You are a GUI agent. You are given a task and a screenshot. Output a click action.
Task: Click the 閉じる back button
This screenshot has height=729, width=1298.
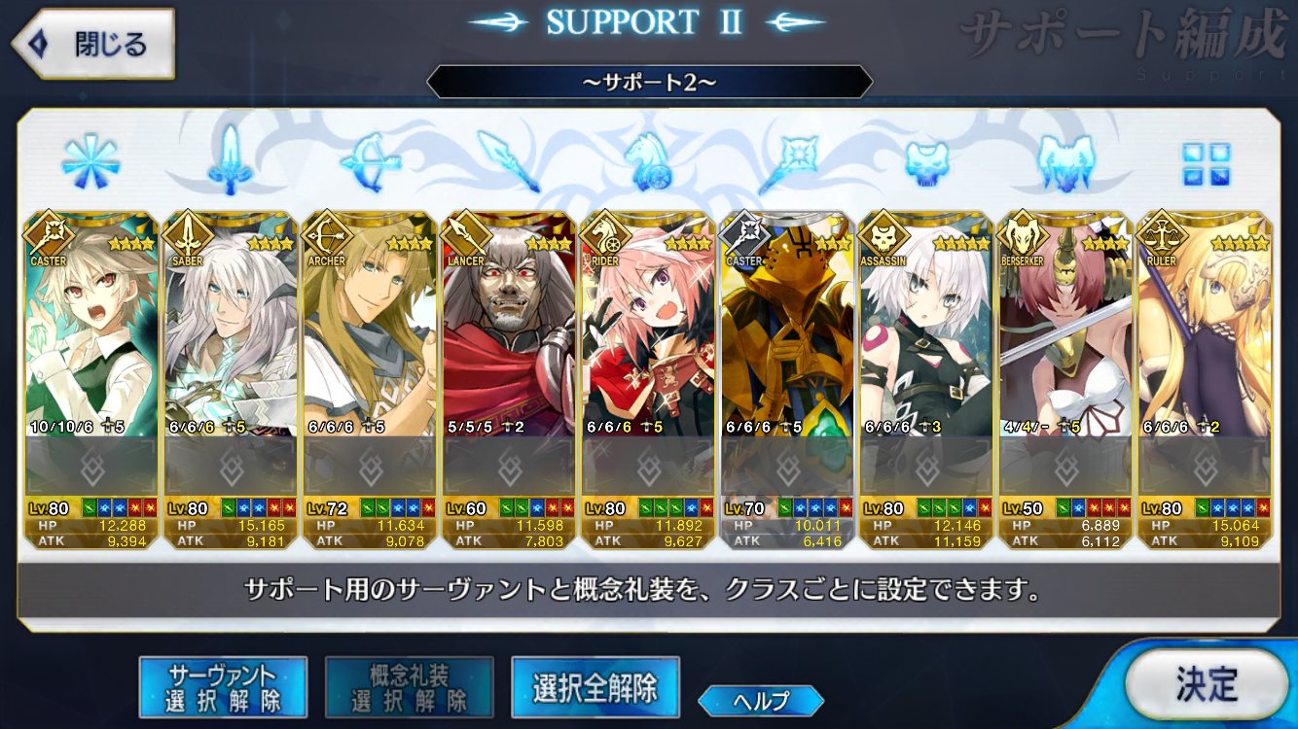pyautogui.click(x=93, y=44)
